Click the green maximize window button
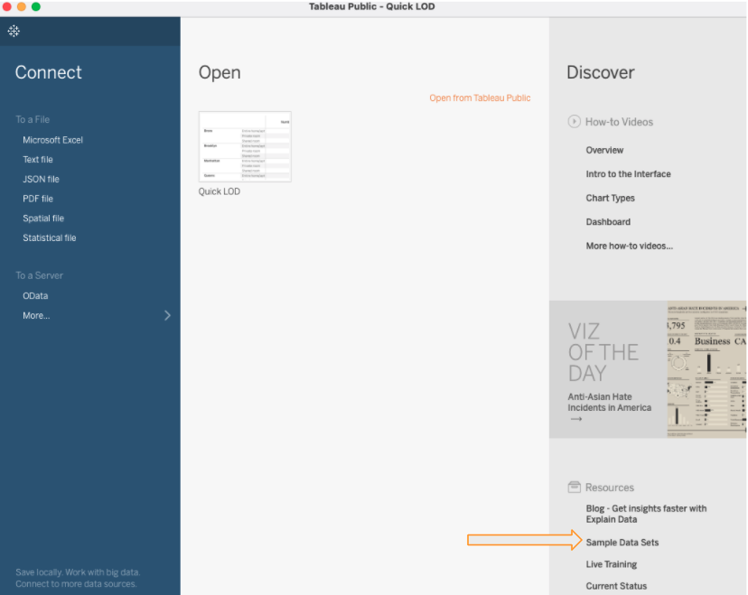The image size is (748, 595). pos(36,6)
